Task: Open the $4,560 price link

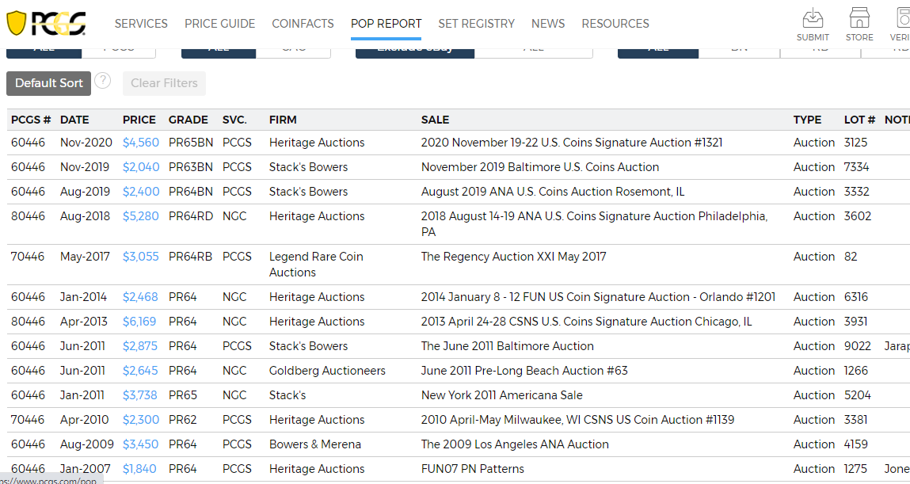Action: 140,143
